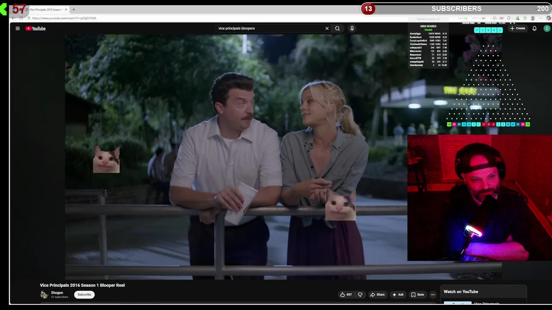Click the SUBSCRIBERS goal bar label
The width and height of the screenshot is (552, 310).
tap(456, 9)
